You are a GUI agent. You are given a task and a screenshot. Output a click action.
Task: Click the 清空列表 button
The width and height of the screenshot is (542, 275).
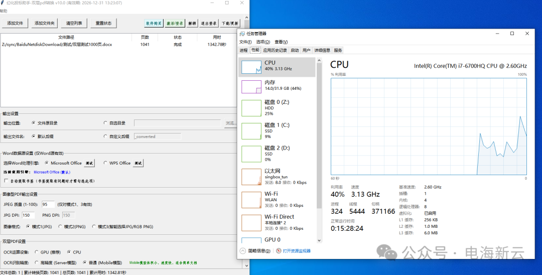pos(74,23)
